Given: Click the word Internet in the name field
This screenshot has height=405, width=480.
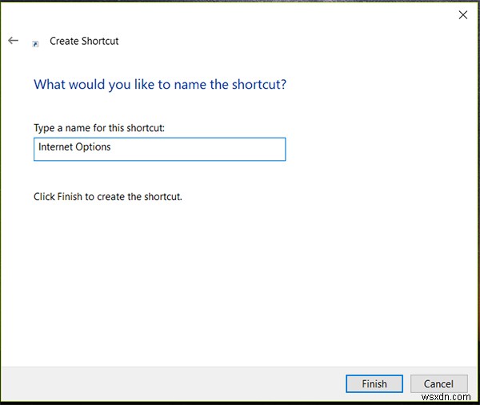Looking at the screenshot, I should pyautogui.click(x=55, y=146).
